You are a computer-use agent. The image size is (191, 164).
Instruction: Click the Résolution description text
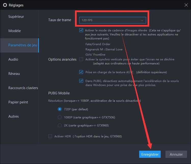click(94, 101)
